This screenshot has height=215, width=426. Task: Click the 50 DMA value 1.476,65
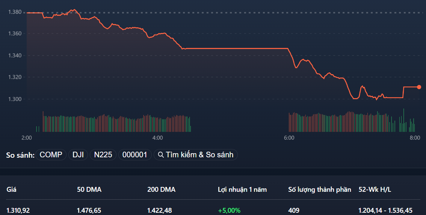point(89,211)
